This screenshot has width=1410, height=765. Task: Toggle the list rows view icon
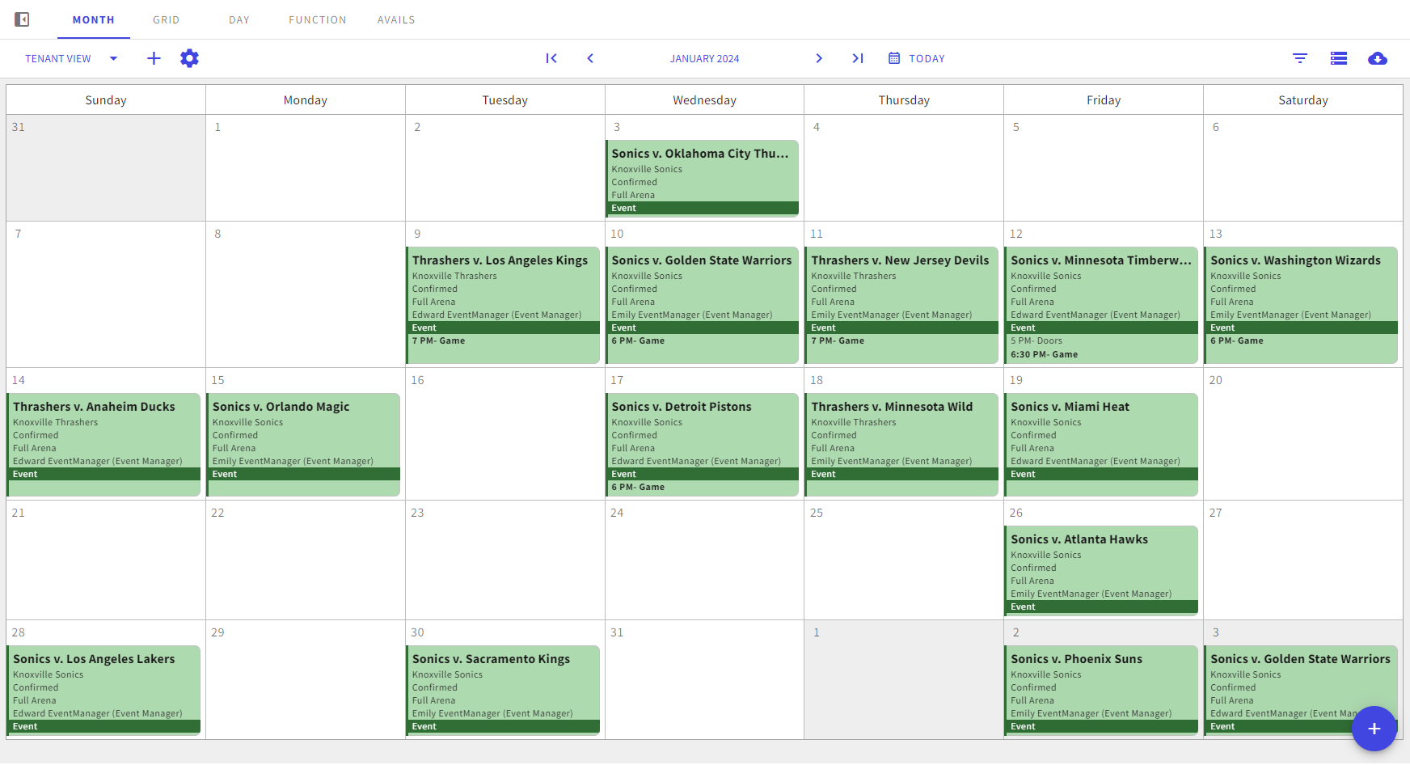click(x=1339, y=58)
